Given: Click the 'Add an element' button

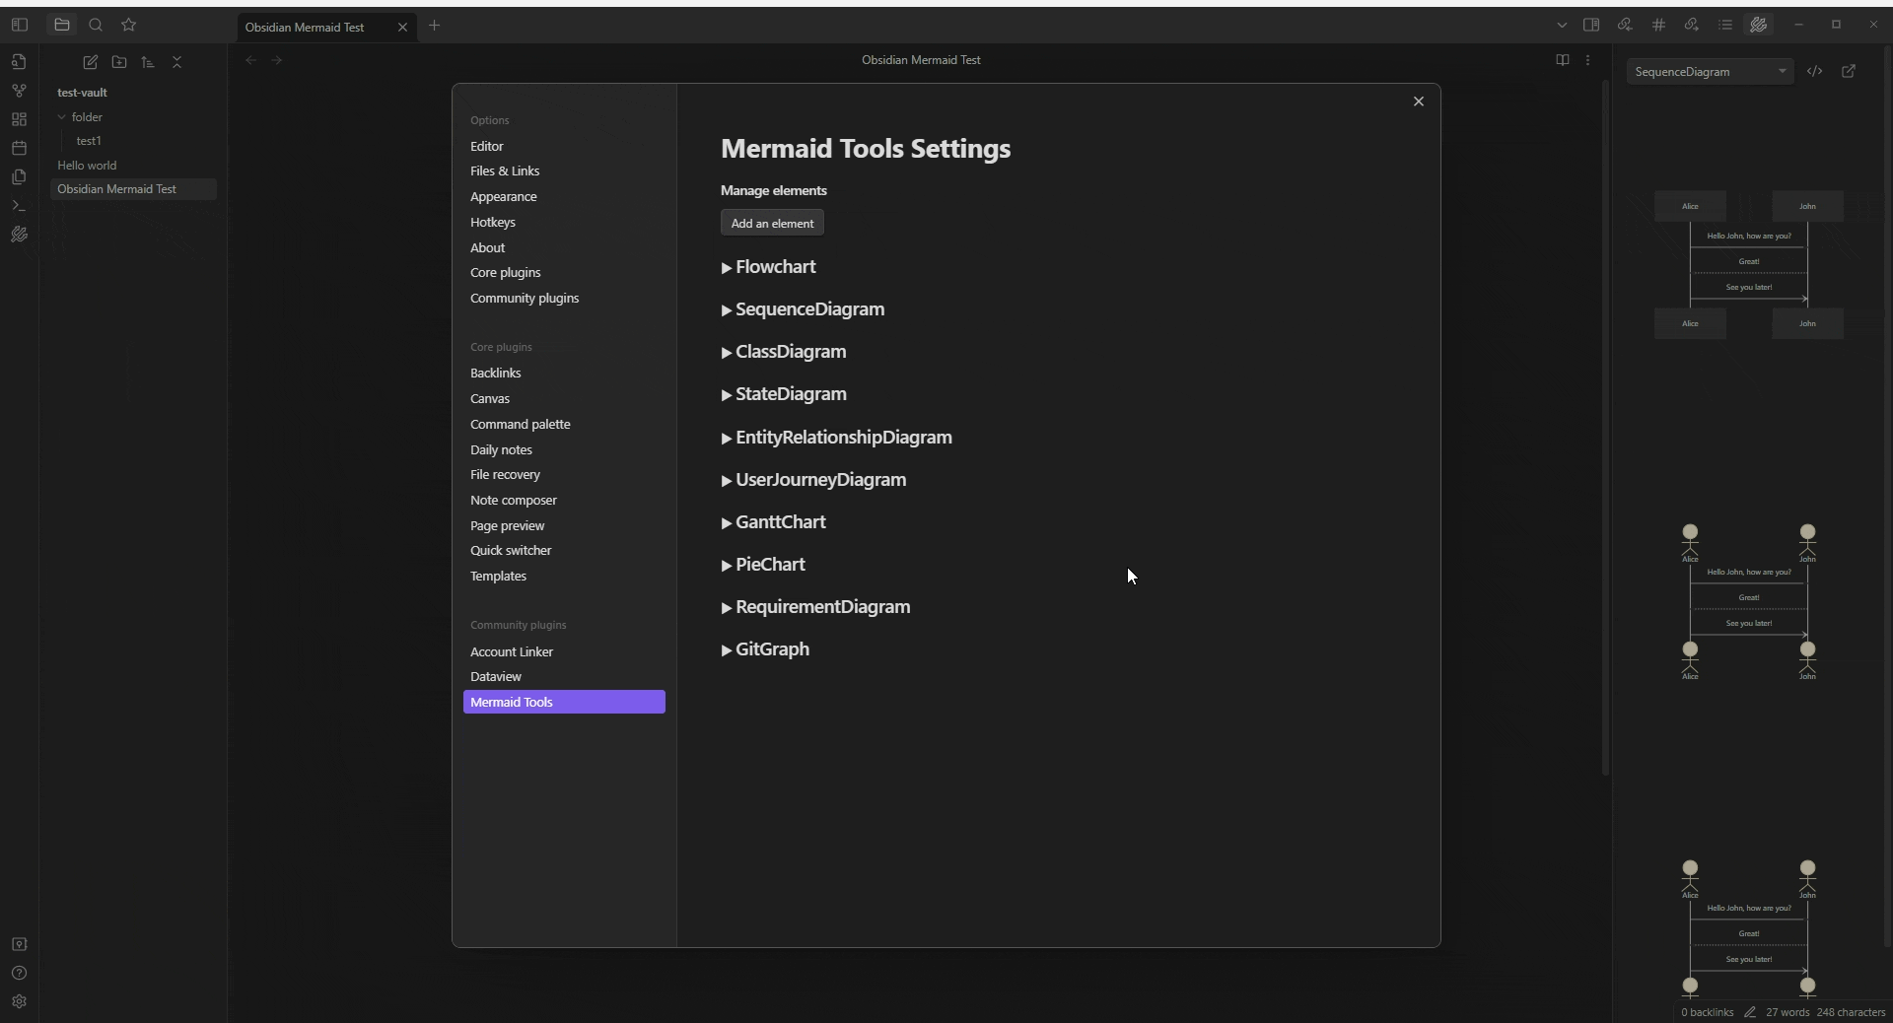Looking at the screenshot, I should coord(773,223).
